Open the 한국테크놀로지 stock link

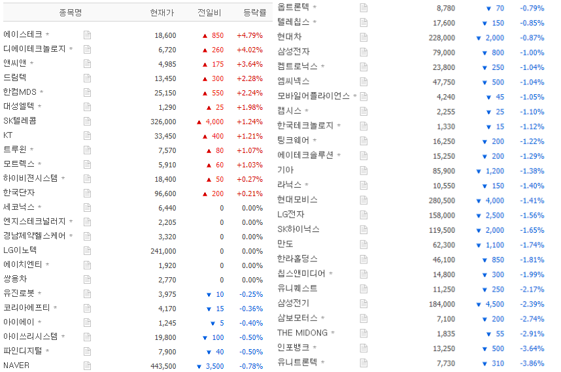tap(305, 126)
